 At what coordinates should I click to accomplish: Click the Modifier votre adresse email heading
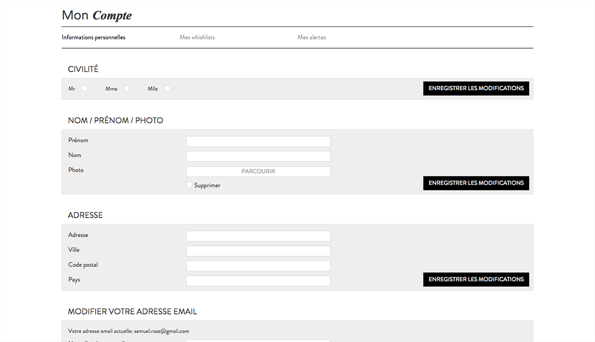pos(133,312)
